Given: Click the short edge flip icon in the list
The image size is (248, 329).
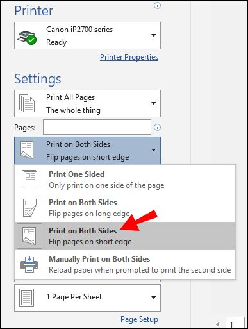Looking at the screenshot, I should pos(29,236).
